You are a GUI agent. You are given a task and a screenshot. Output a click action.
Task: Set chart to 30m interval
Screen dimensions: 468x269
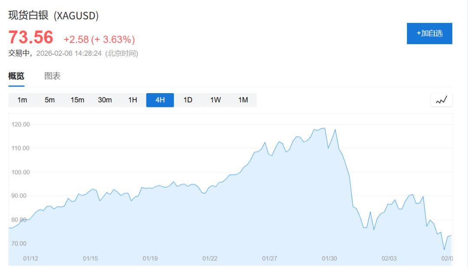click(x=105, y=100)
